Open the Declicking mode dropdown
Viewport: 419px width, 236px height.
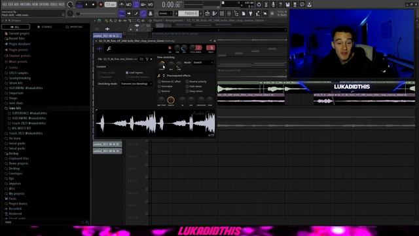point(136,84)
